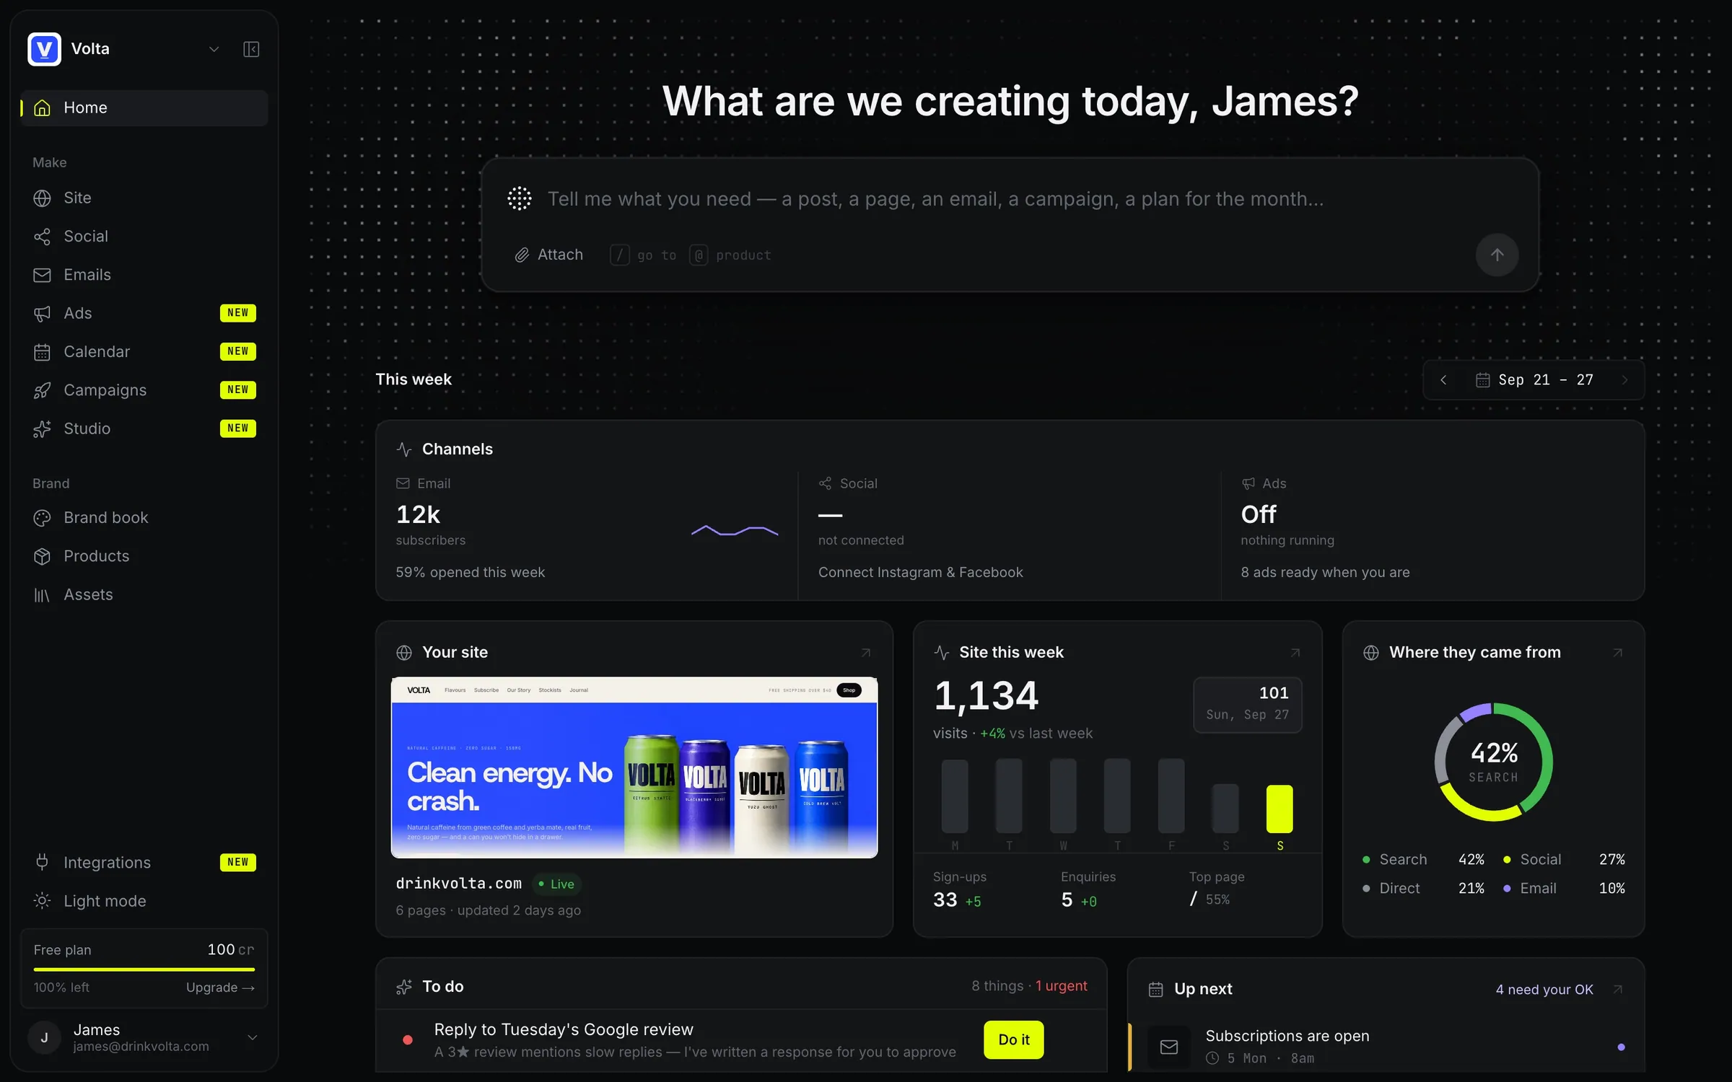
Task: Click the drinkvolta.com domain
Action: (x=459, y=884)
